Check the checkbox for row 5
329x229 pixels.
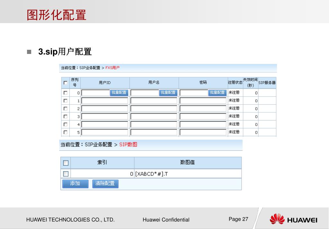(66, 132)
